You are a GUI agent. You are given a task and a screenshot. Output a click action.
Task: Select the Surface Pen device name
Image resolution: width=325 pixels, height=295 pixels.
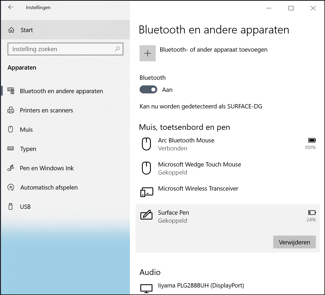pos(173,213)
